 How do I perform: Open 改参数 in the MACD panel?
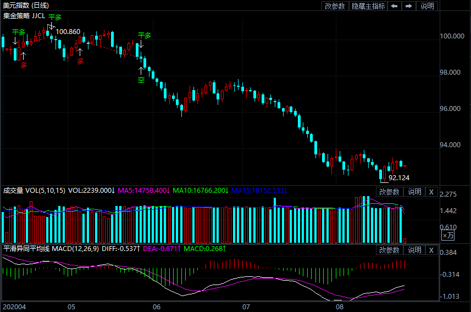pos(389,250)
